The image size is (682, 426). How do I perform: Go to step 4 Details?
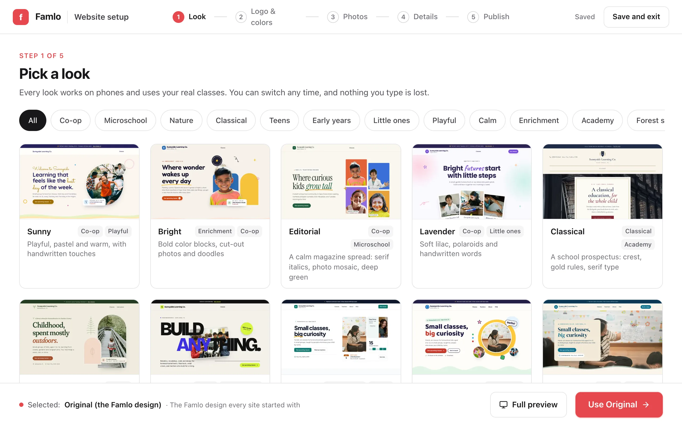[417, 17]
